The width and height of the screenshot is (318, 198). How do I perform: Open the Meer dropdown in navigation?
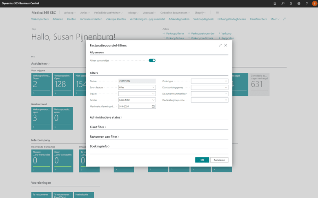click(275, 19)
